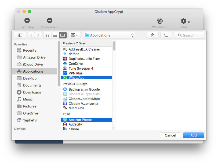This screenshot has height=165, width=218.
Task: Select calibre app
Action: pyautogui.click(x=87, y=129)
